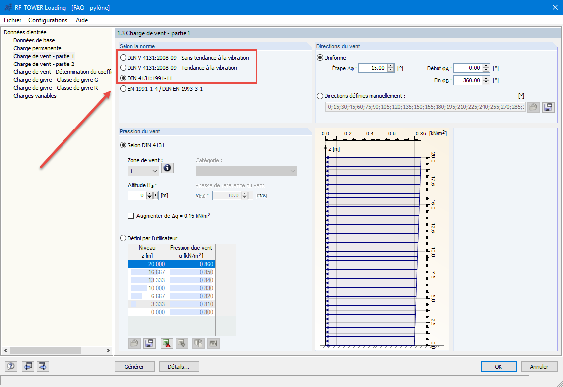Save manual wind directions disk icon
Viewport: 563px width, 387px height.
548,107
